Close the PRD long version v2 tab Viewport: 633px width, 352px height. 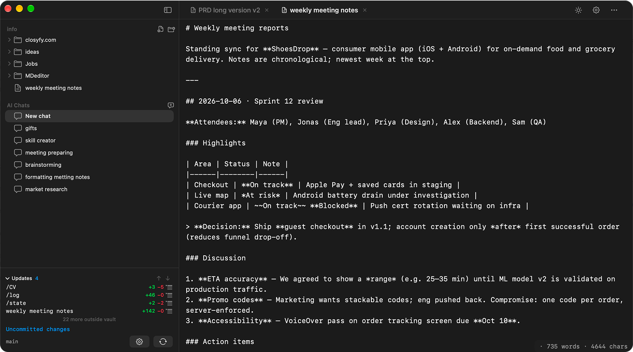coord(267,10)
